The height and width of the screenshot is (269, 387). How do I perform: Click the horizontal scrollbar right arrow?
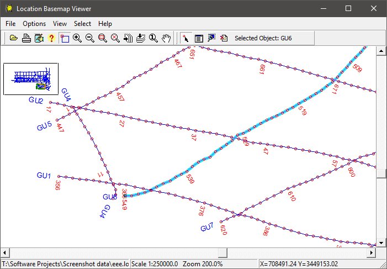point(371,252)
